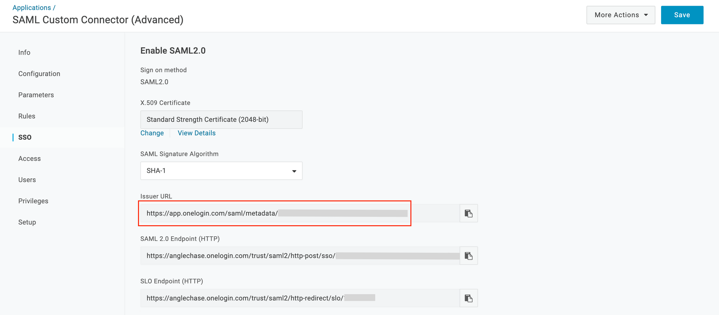The width and height of the screenshot is (719, 315).
Task: Click the 'Sign on method' label
Action: point(164,70)
